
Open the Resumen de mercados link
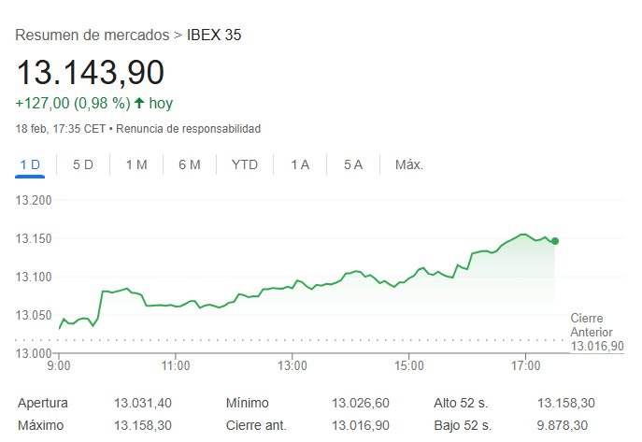[93, 36]
